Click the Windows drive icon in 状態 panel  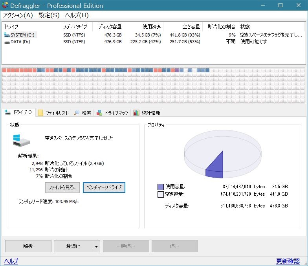pos(21,141)
